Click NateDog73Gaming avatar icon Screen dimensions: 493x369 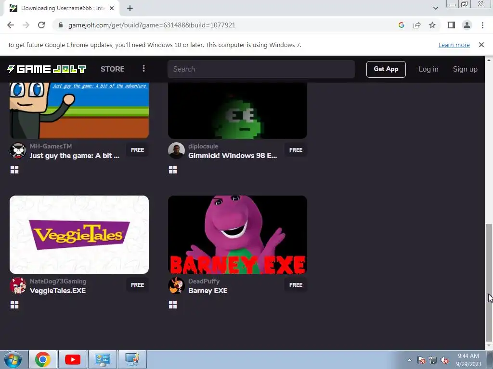pos(18,285)
